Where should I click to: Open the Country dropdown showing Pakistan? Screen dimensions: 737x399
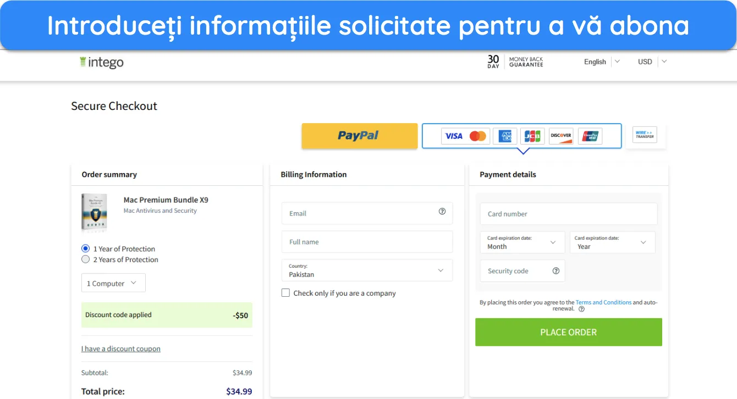tap(367, 270)
